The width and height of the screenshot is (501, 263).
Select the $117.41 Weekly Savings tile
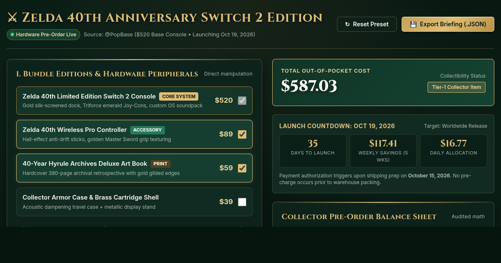point(383,151)
